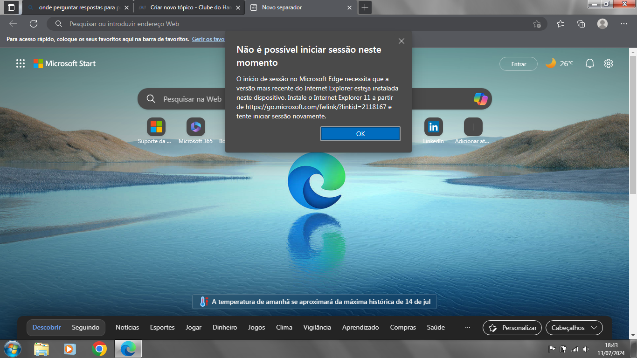Image resolution: width=637 pixels, height=358 pixels.
Task: Open the Dinheiro category
Action: pos(225,327)
